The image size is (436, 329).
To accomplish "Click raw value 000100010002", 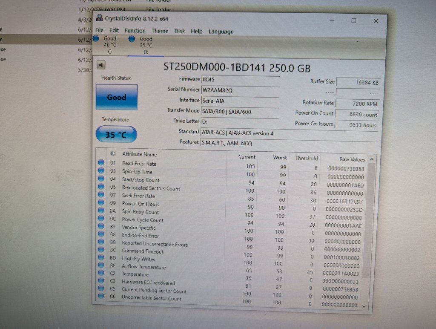I will point(342,258).
